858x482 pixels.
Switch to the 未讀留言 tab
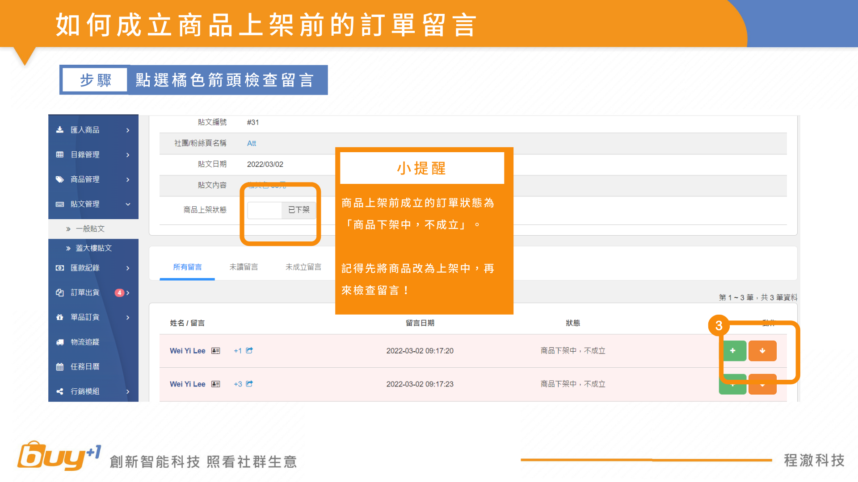click(x=244, y=267)
